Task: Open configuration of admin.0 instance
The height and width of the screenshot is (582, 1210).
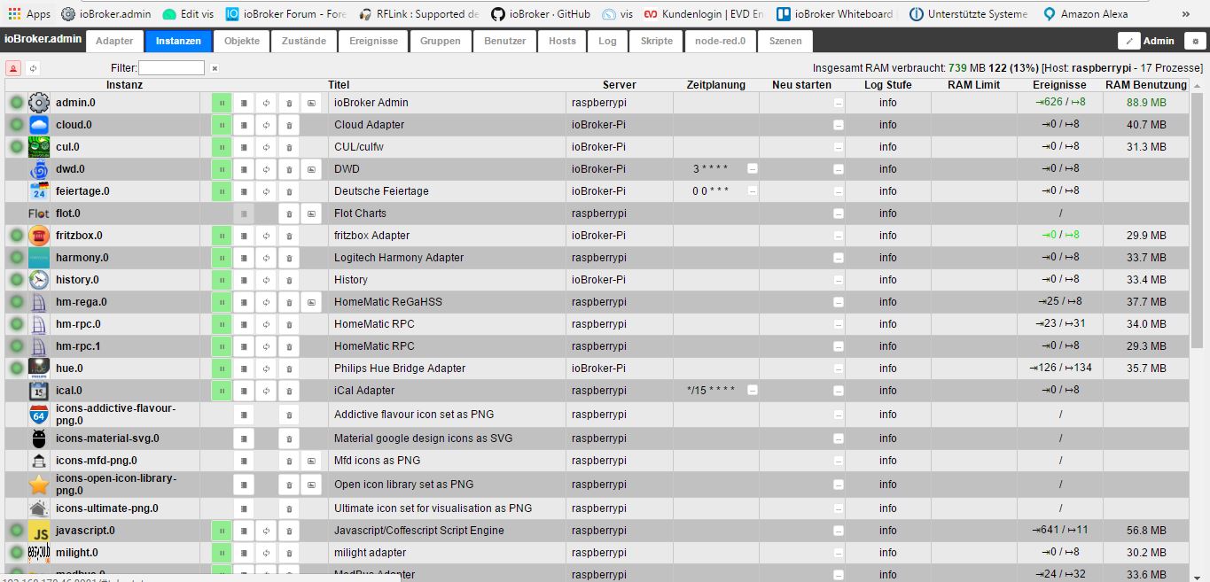Action: (x=244, y=103)
